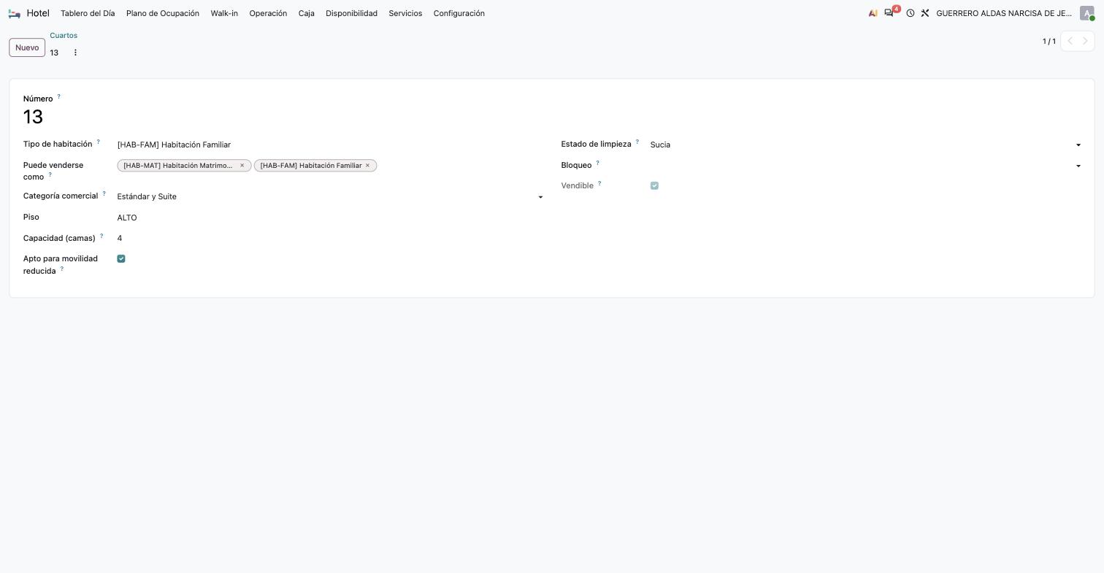The image size is (1104, 573).
Task: Open the AI assistant icon in the top bar
Action: pos(873,13)
